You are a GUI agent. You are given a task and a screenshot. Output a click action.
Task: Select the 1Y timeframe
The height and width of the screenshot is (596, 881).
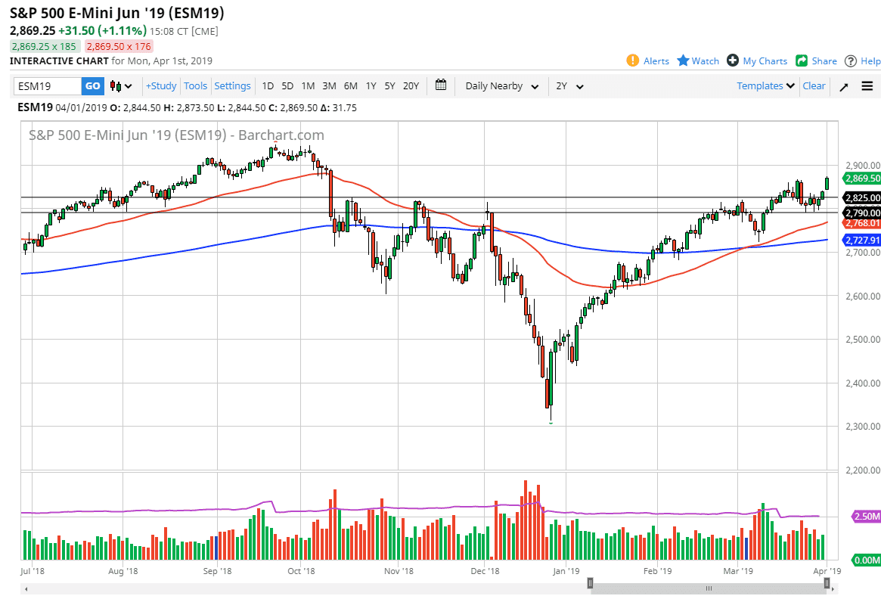tap(371, 86)
